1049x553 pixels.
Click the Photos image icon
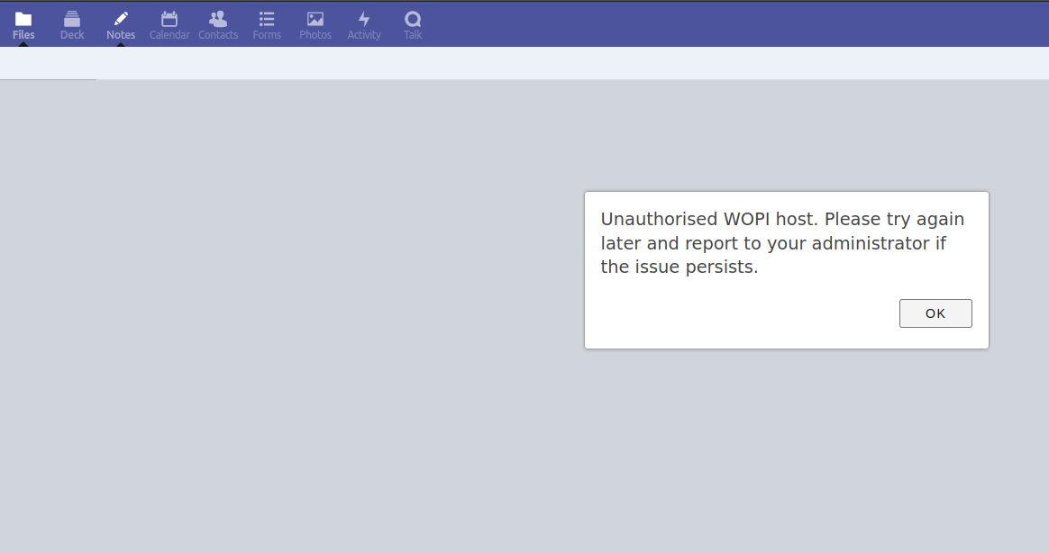coord(315,18)
